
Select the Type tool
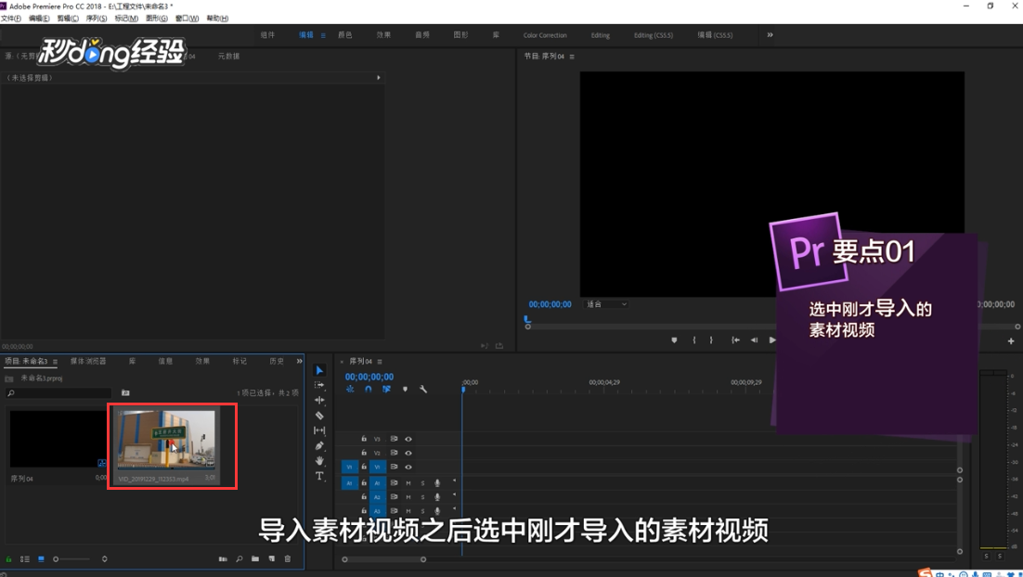click(319, 476)
